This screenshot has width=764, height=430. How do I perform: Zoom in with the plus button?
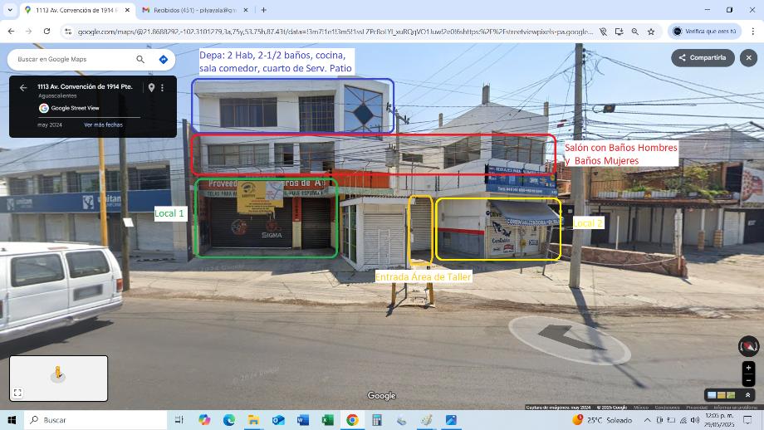(x=748, y=368)
